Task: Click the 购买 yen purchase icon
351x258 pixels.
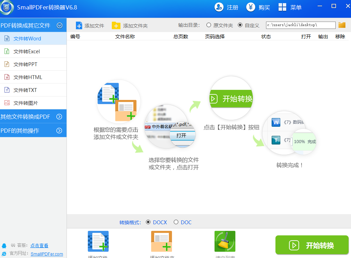Action: pyautogui.click(x=250, y=7)
